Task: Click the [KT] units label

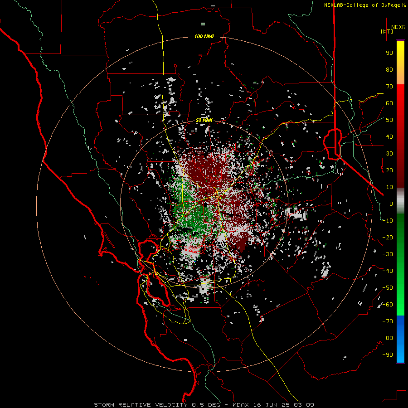Action: (x=387, y=31)
